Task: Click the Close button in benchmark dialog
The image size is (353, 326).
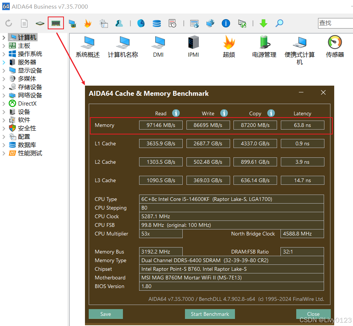Action: [x=314, y=314]
